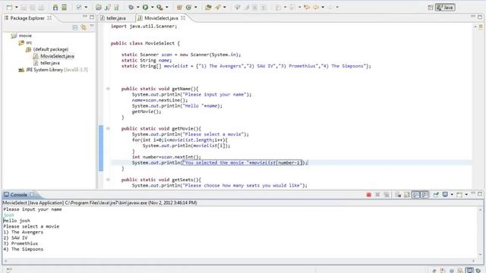Click the getMovie() call in getName
The image size is (486, 273).
[x=147, y=111]
